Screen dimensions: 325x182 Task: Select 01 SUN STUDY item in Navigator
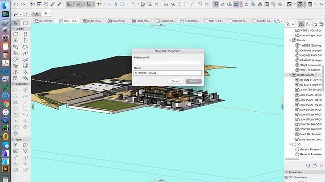click(308, 80)
